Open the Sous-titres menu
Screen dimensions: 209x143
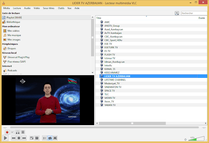point(49,8)
